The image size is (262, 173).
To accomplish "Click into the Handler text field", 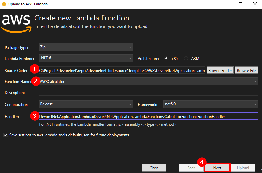I will [x=148, y=116].
